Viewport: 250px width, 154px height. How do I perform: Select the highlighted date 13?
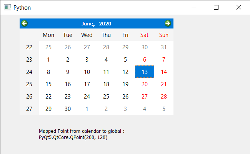(x=145, y=72)
